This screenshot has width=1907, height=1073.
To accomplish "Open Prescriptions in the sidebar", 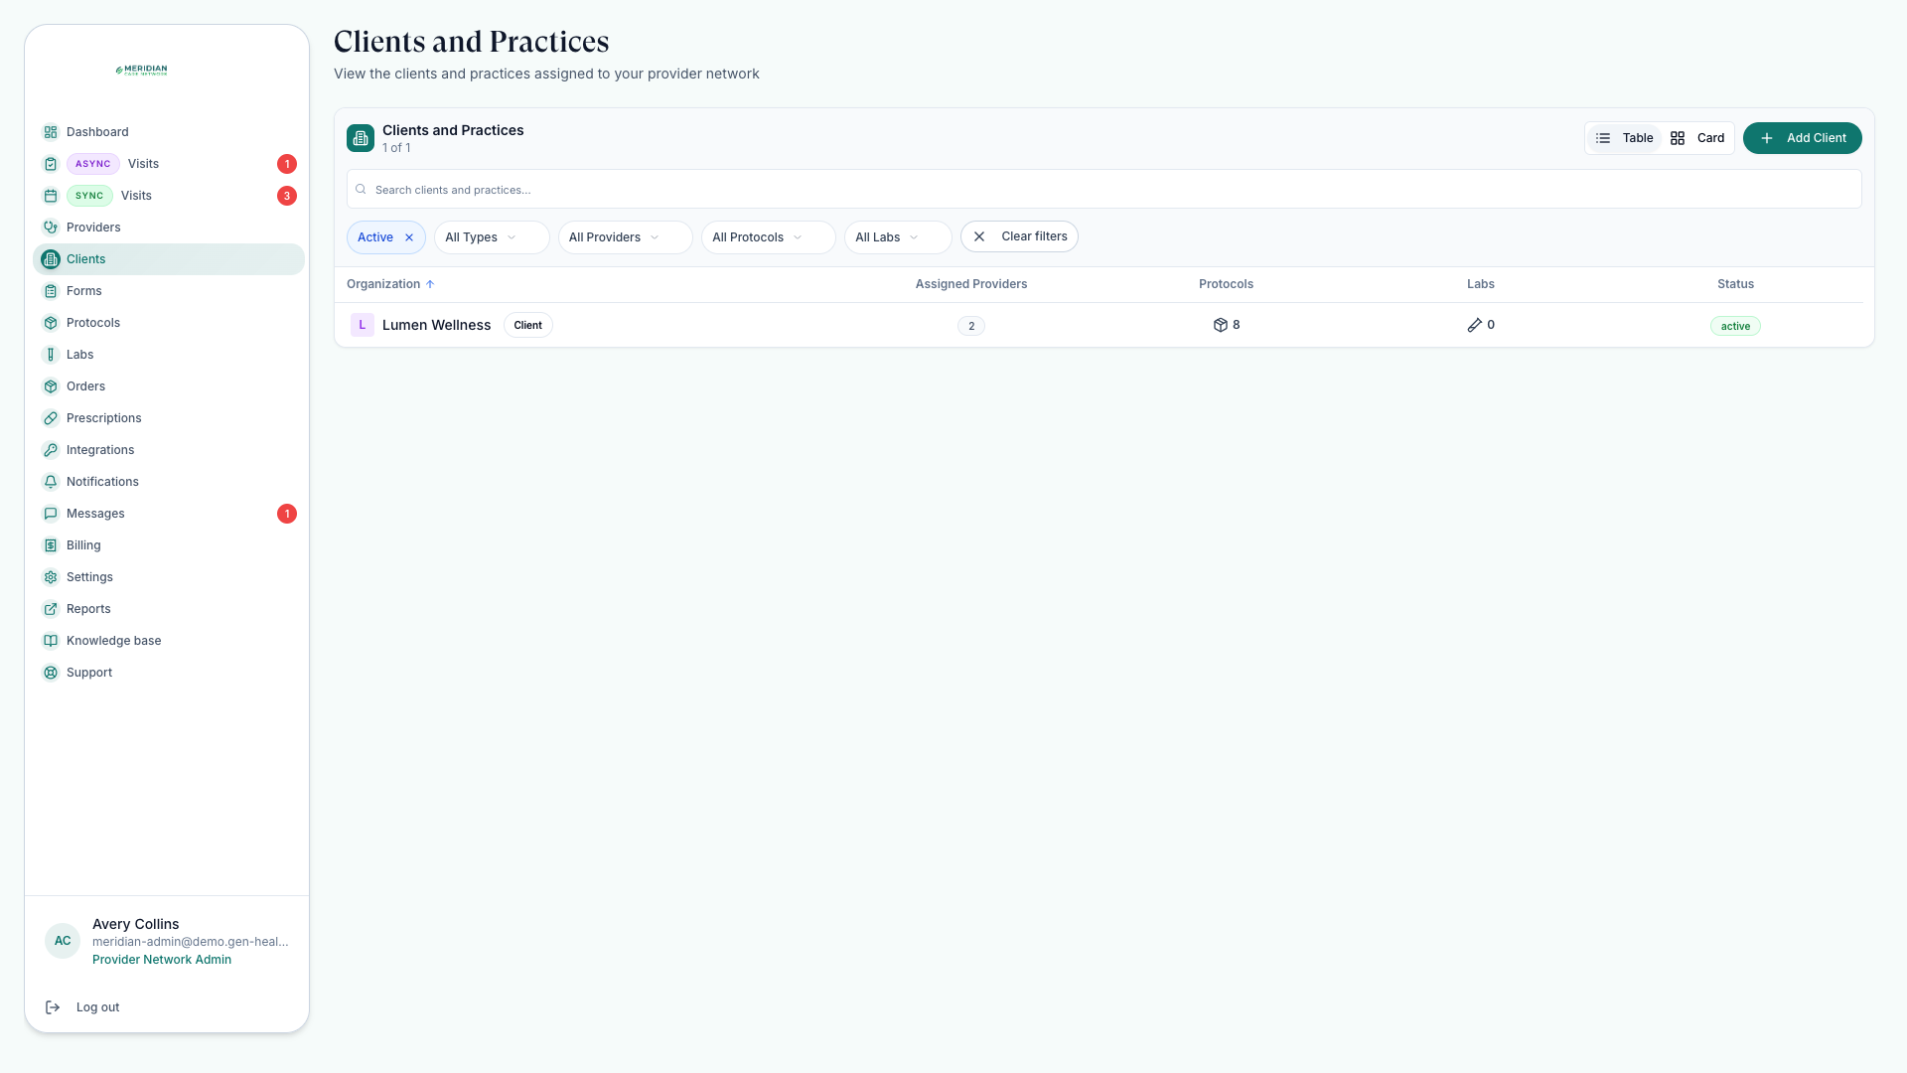I will point(169,418).
